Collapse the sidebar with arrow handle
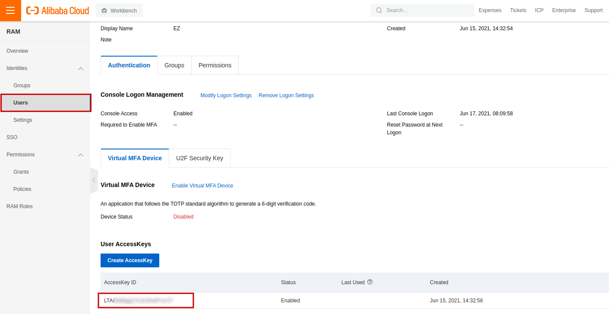This screenshot has width=609, height=314. point(94,181)
